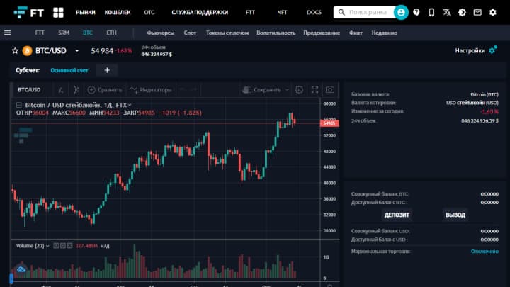Open the Спот spot tab
This screenshot has width=510, height=287.
pyautogui.click(x=190, y=33)
